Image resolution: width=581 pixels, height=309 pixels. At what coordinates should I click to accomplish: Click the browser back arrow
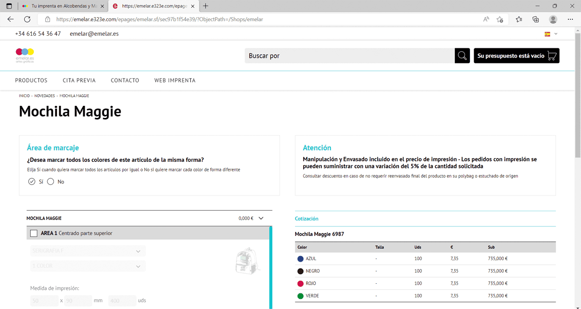(11, 19)
